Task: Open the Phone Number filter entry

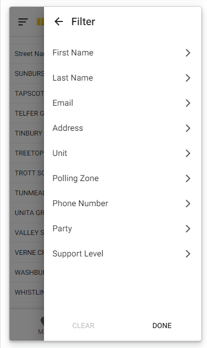Action: [123, 204]
